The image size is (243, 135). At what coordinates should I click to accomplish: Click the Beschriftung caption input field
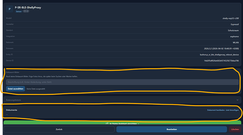[x=122, y=82]
